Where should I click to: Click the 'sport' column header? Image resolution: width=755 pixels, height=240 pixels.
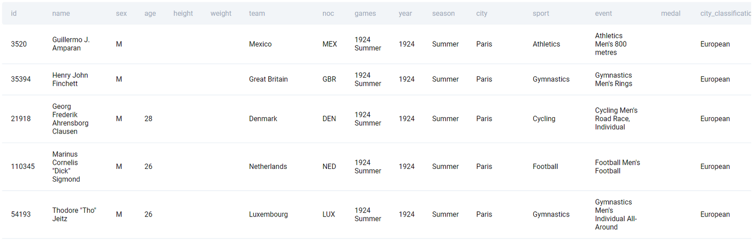pos(541,13)
